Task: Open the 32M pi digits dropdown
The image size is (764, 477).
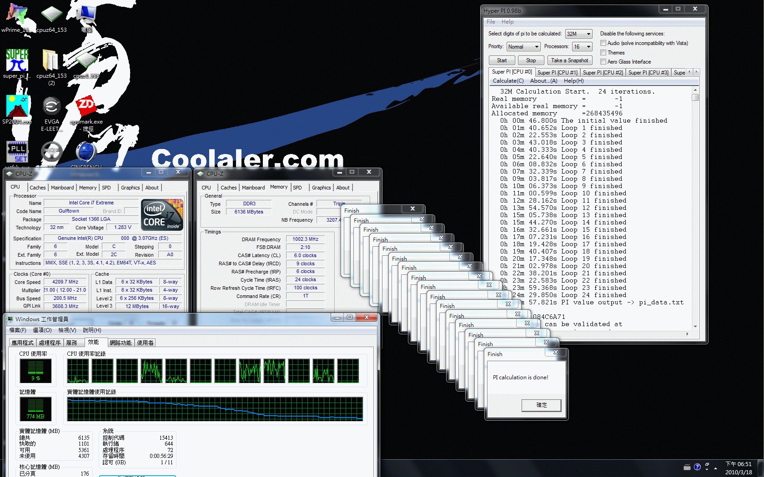Action: click(x=578, y=34)
